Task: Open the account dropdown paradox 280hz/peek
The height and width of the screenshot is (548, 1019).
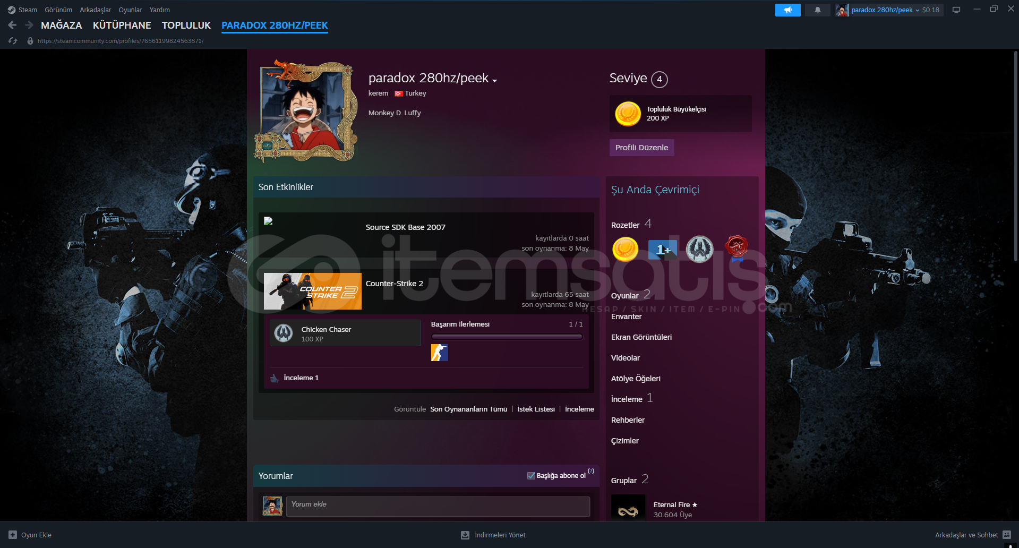Action: coord(885,10)
